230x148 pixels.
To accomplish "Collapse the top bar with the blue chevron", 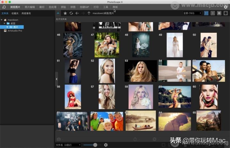I will [x=58, y=13].
